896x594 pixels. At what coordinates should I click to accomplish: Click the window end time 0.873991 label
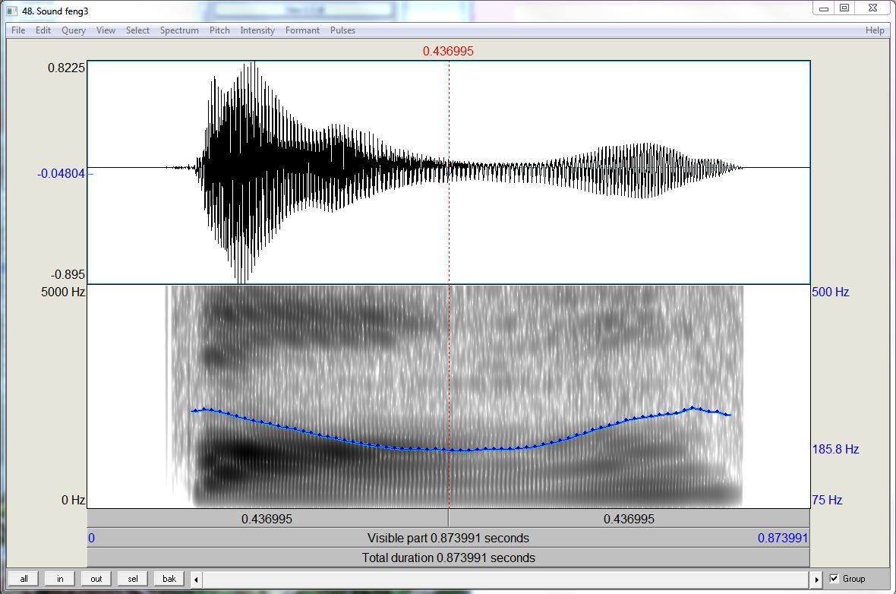[x=783, y=538]
